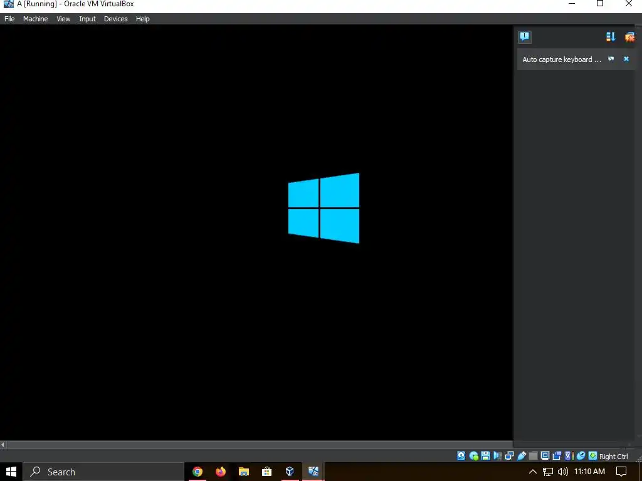Click the notification ordering icon with down arrow
The width and height of the screenshot is (642, 481).
click(x=611, y=37)
